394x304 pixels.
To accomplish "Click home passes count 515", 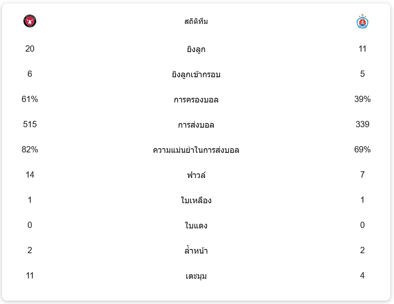I will pos(30,124).
